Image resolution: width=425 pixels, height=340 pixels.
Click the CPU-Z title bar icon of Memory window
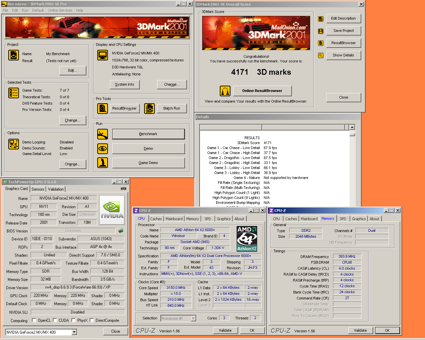(271, 211)
